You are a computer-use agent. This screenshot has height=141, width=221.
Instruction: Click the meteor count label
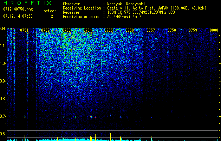(50, 11)
